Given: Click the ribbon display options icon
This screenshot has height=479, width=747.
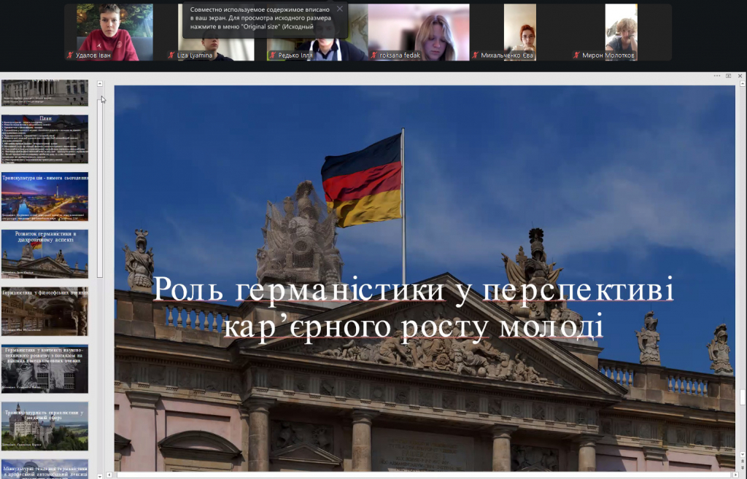Looking at the screenshot, I should (x=728, y=75).
